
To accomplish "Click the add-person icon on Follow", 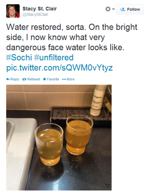I will pyautogui.click(x=123, y=9).
